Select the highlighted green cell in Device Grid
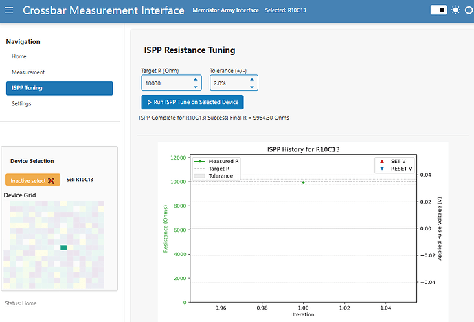Screen dimensions: 474x322 [x=63, y=248]
